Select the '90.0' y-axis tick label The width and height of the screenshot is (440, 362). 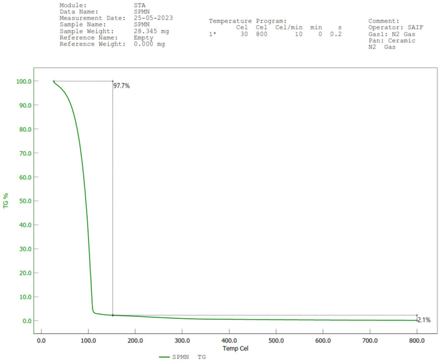25,106
